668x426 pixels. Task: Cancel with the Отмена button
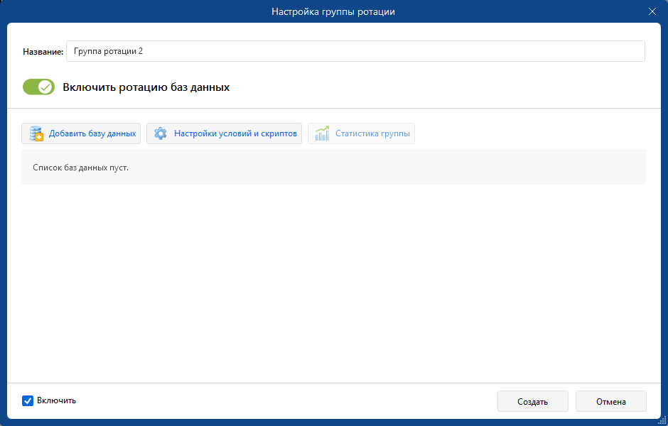point(611,401)
